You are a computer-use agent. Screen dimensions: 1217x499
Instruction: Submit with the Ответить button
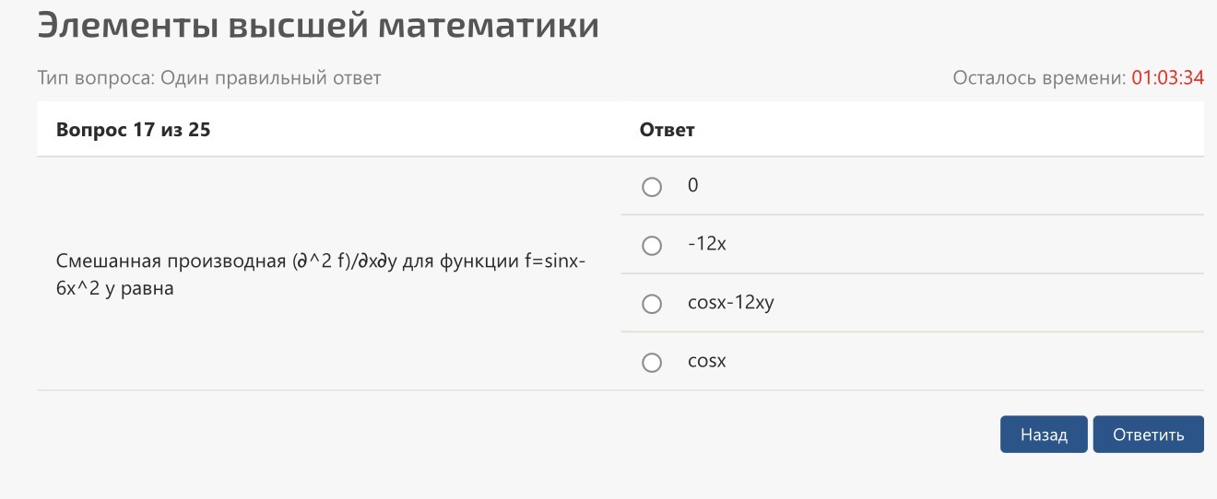(x=1148, y=435)
